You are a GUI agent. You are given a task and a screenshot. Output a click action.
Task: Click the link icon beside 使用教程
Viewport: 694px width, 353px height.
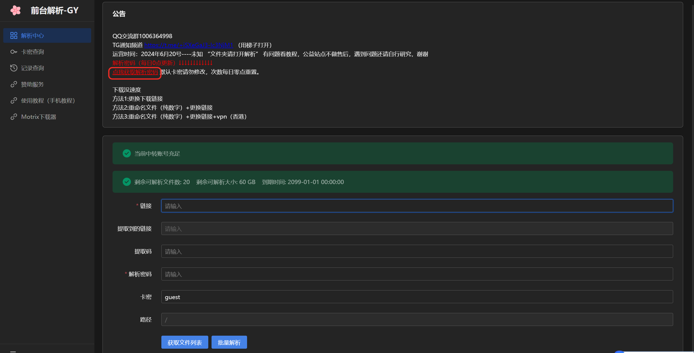[14, 100]
